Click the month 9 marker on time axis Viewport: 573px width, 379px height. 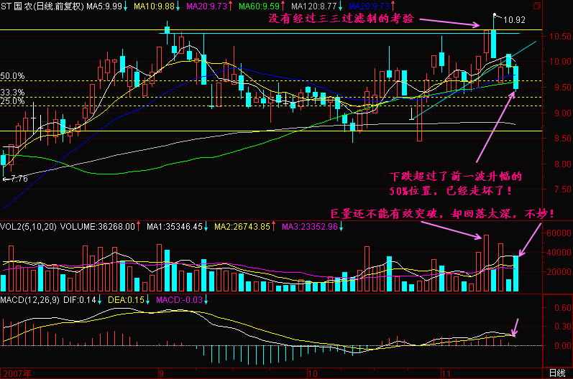[x=161, y=373]
